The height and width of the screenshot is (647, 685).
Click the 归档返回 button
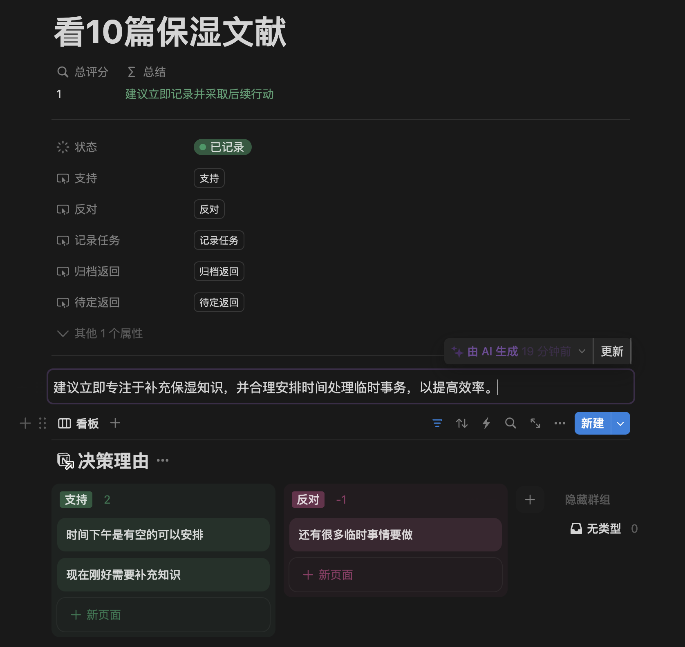pos(219,271)
